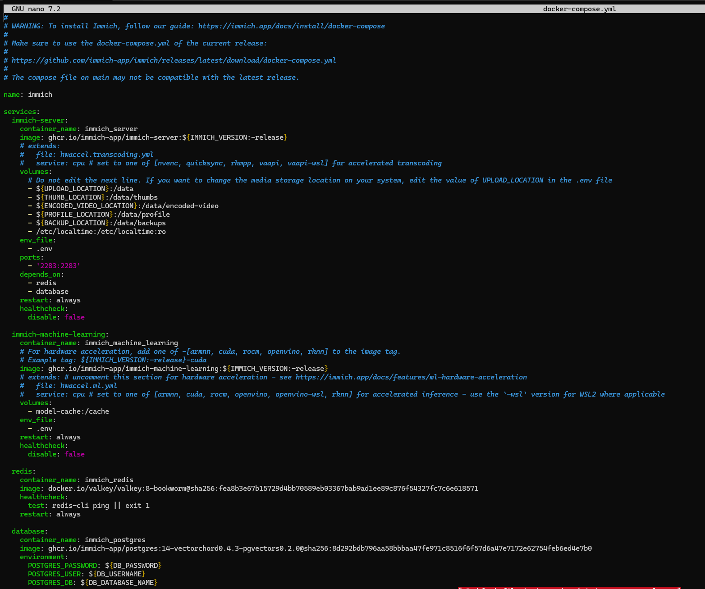Click the 'services:' key

(x=22, y=112)
